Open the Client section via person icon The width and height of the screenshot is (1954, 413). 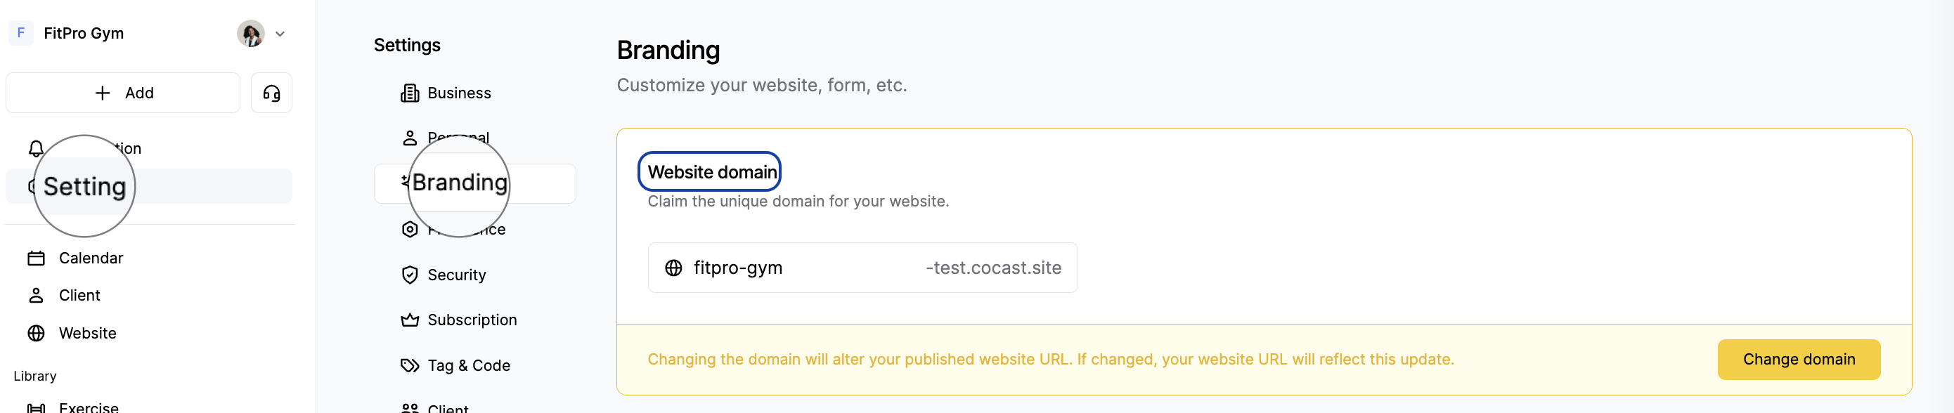pyautogui.click(x=36, y=295)
